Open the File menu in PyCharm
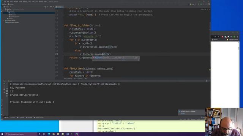Viewport: 243px width, 136px height. pyautogui.click(x=5, y=2)
